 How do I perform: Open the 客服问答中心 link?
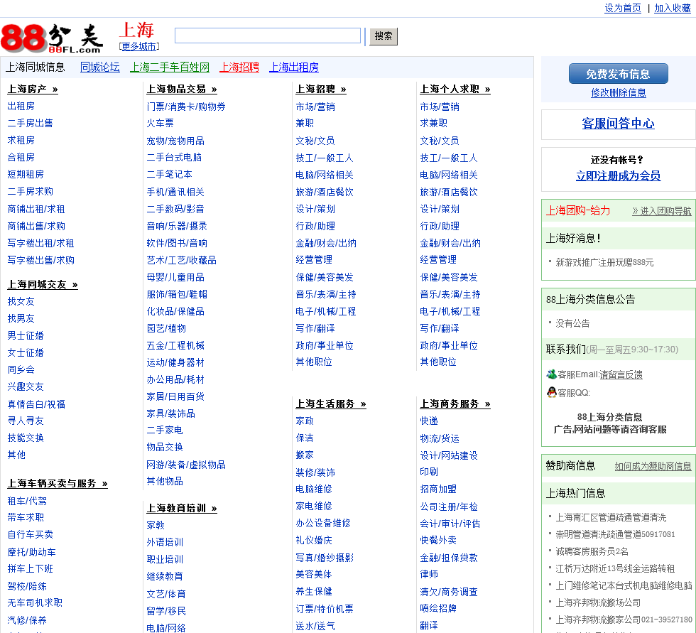pos(618,124)
